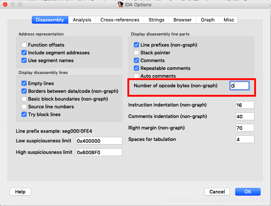Switch to the Graph tab
The height and width of the screenshot is (206, 271).
click(207, 20)
